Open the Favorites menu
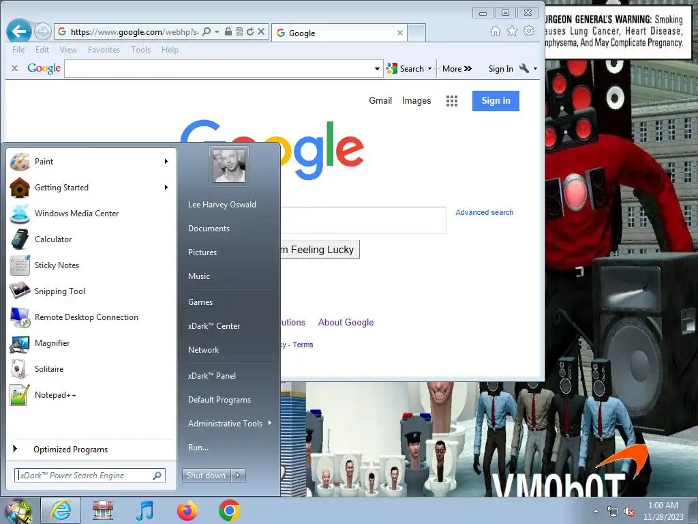 [x=104, y=50]
